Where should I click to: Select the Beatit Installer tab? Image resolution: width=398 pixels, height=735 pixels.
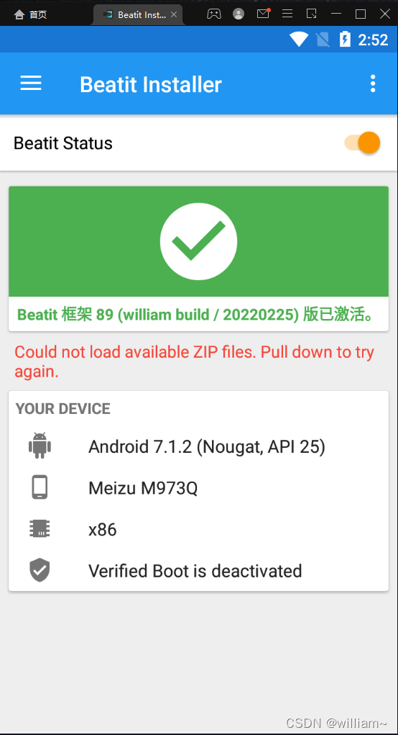click(x=137, y=14)
